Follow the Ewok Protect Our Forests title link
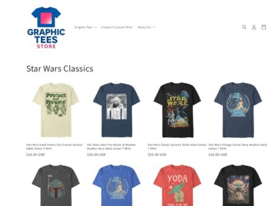The image size is (275, 206). tap(55, 146)
